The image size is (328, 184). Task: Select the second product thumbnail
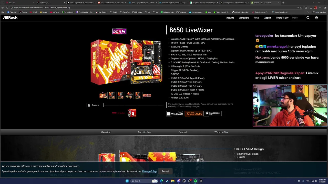click(x=112, y=95)
